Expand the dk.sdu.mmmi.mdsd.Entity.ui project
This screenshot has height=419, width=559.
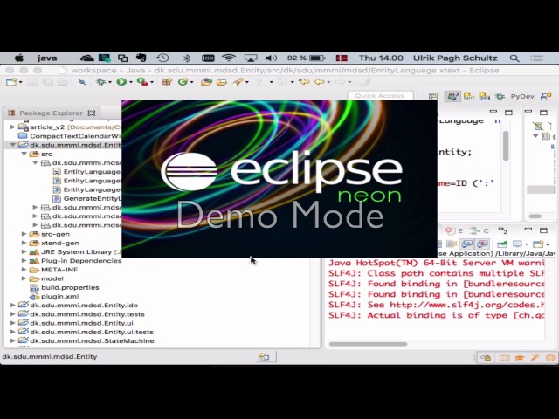click(13, 323)
